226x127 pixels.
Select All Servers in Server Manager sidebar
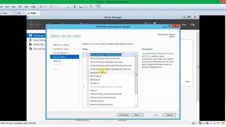pyautogui.click(x=37, y=44)
